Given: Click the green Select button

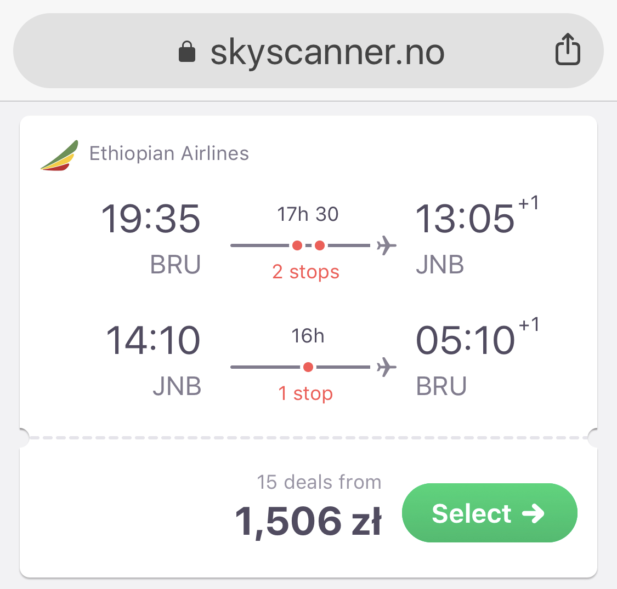Looking at the screenshot, I should [490, 513].
